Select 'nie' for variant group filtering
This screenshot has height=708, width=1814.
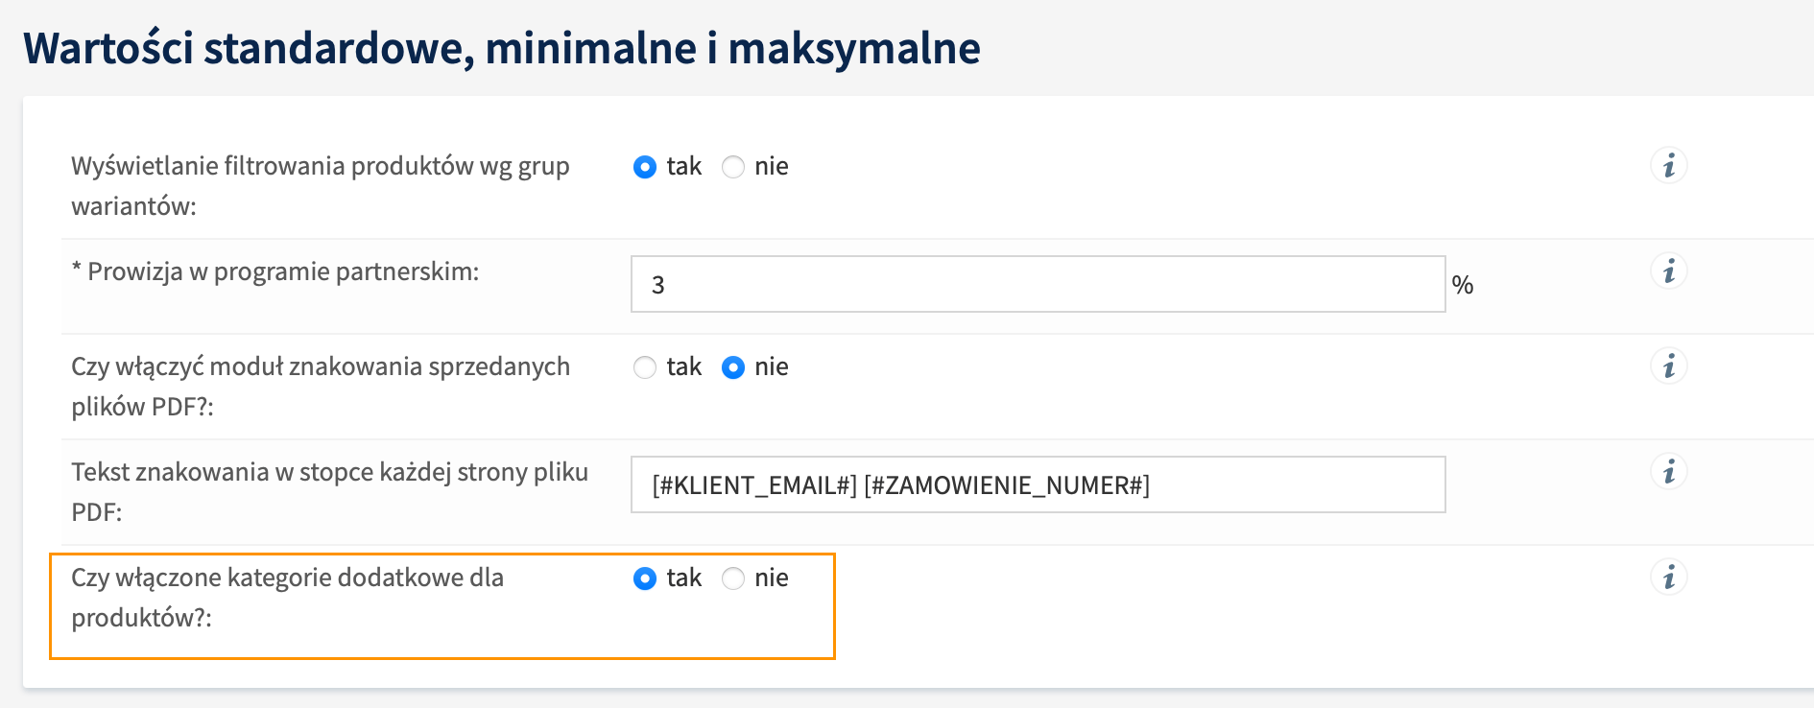click(x=733, y=167)
